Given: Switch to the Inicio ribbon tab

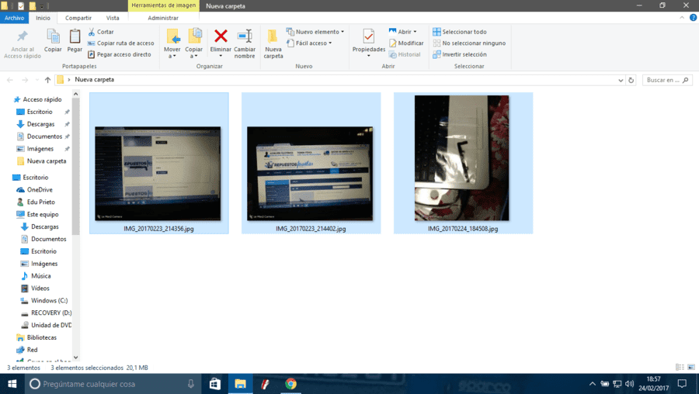Looking at the screenshot, I should (x=43, y=18).
